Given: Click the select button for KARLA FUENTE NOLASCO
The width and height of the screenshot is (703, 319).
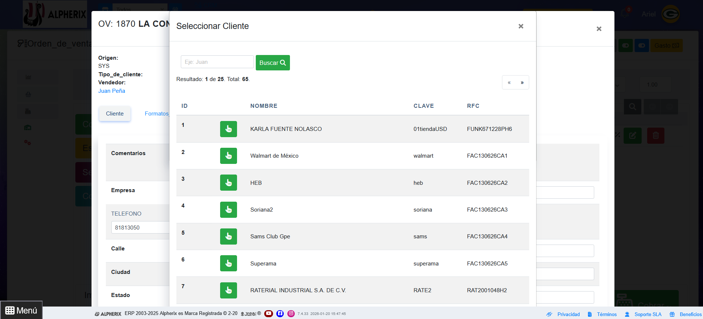Looking at the screenshot, I should click(x=228, y=129).
